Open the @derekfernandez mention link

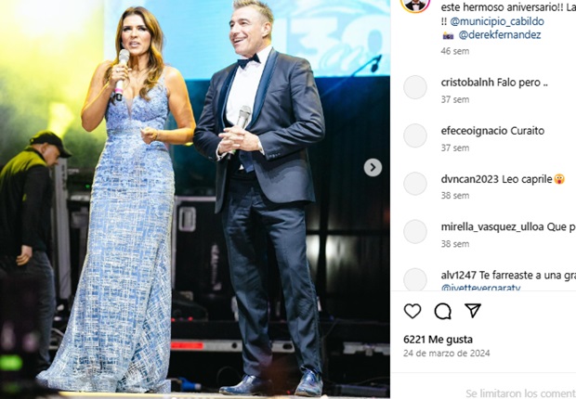pos(500,35)
